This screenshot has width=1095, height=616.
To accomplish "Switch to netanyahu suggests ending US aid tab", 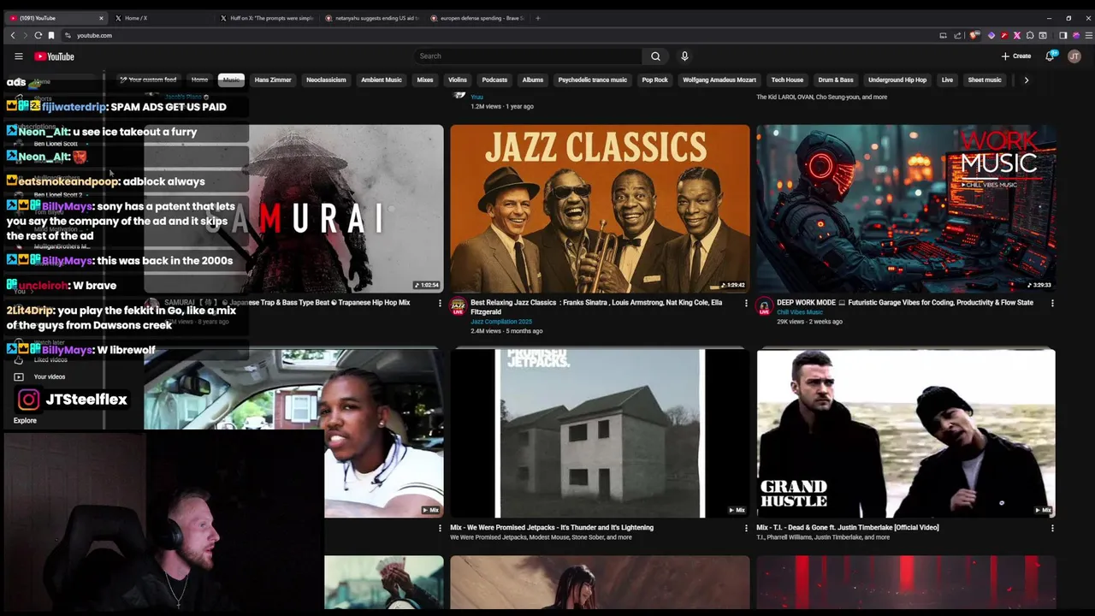I will click(x=371, y=18).
